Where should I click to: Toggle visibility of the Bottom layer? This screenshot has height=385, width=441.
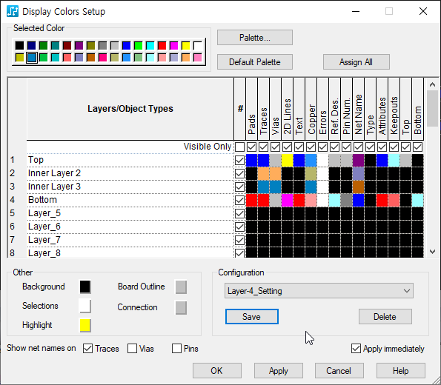tap(239, 200)
